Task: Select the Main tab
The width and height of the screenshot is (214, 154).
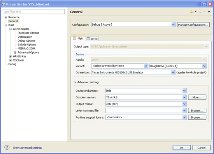Action: [78, 38]
